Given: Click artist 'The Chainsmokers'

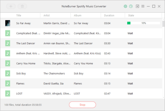Looking at the screenshot, I should point(54,74).
